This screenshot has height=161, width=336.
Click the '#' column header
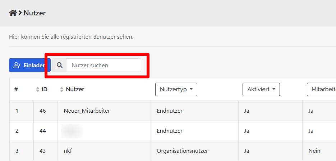[16, 89]
